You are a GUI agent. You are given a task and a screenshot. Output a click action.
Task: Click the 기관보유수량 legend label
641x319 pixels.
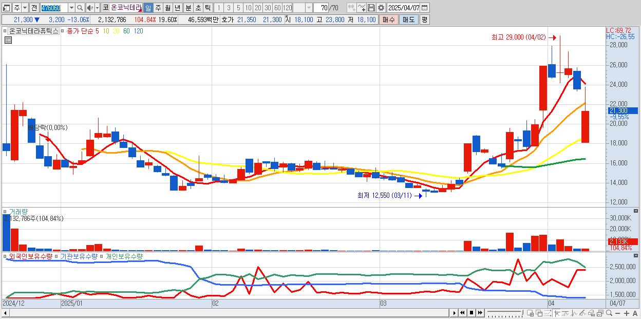click(x=79, y=256)
